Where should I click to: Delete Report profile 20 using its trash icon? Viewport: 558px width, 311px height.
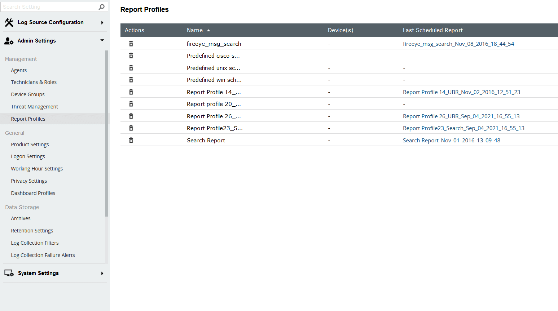pyautogui.click(x=131, y=103)
